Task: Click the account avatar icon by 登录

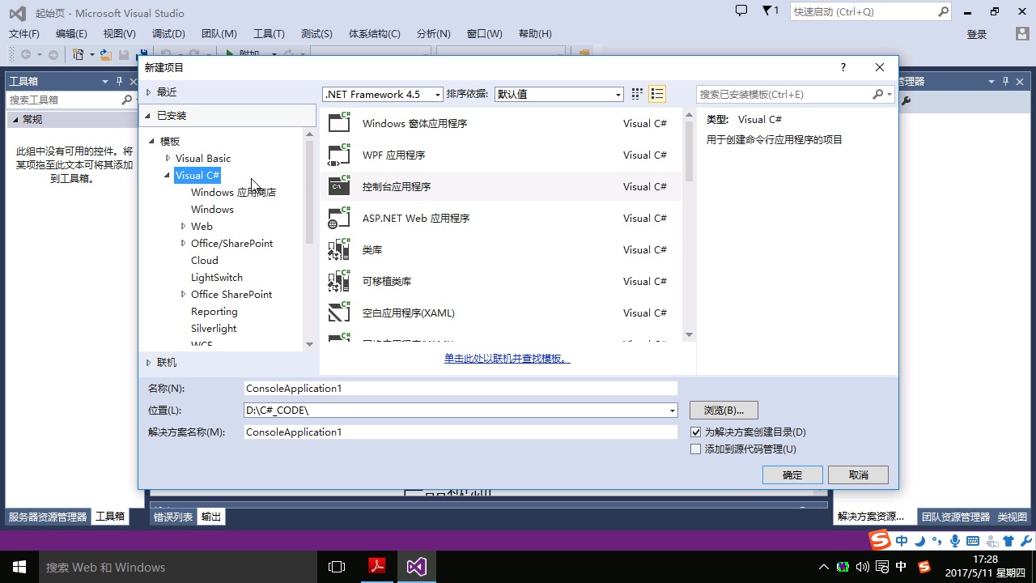Action: tap(1021, 34)
